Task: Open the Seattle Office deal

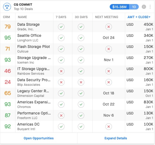Action: 29,35
